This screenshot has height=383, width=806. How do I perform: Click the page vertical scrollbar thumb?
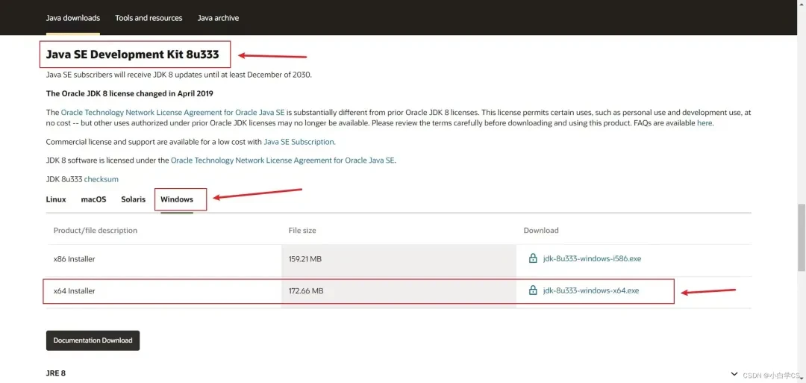tap(802, 237)
